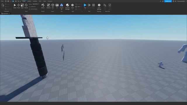Viewport: 187px width, 105px height.
Task: Switch to the HOME ribbon tab
Action: coord(24,1)
